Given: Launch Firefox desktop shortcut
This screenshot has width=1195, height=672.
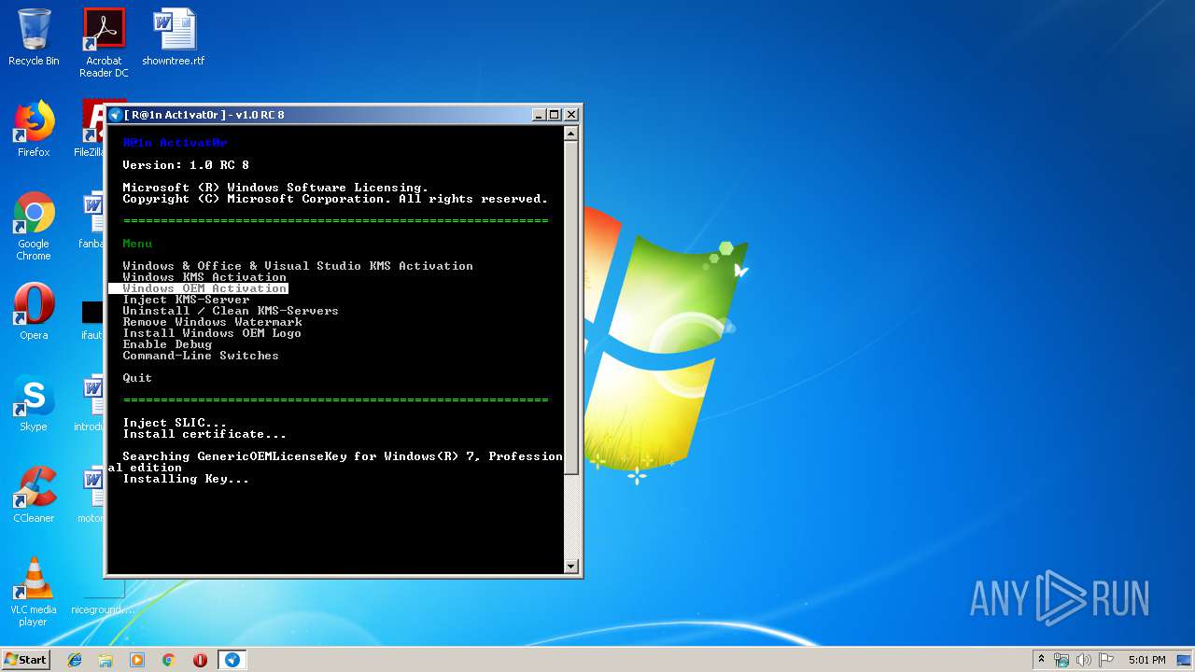Looking at the screenshot, I should [34, 129].
